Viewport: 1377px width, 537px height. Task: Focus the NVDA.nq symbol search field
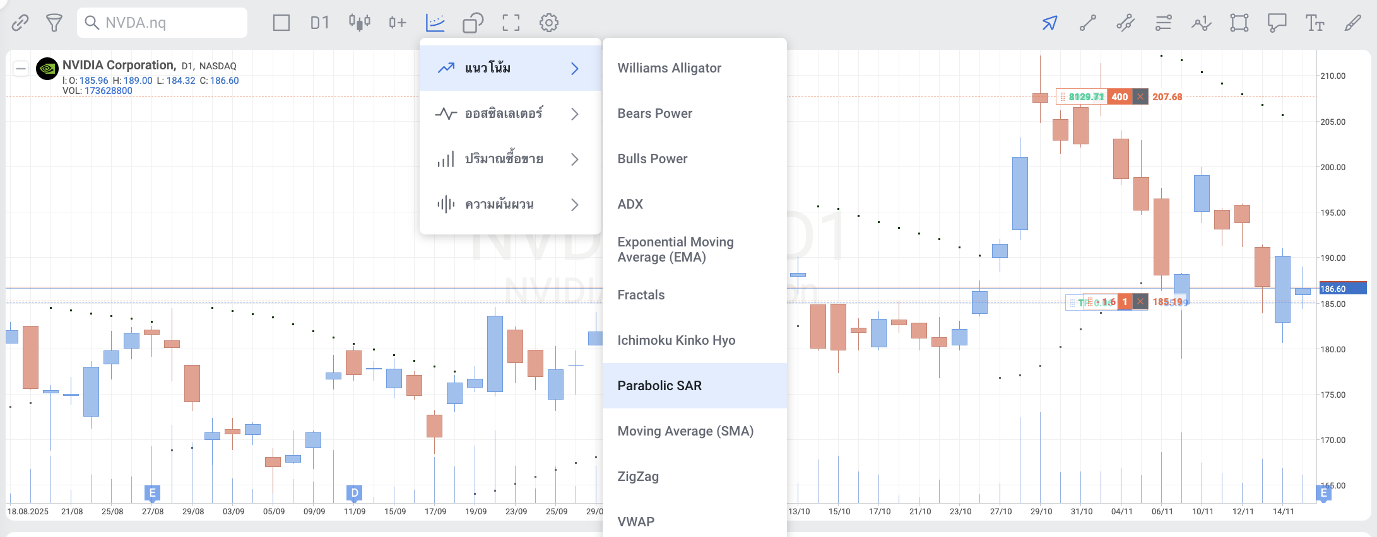pyautogui.click(x=162, y=23)
